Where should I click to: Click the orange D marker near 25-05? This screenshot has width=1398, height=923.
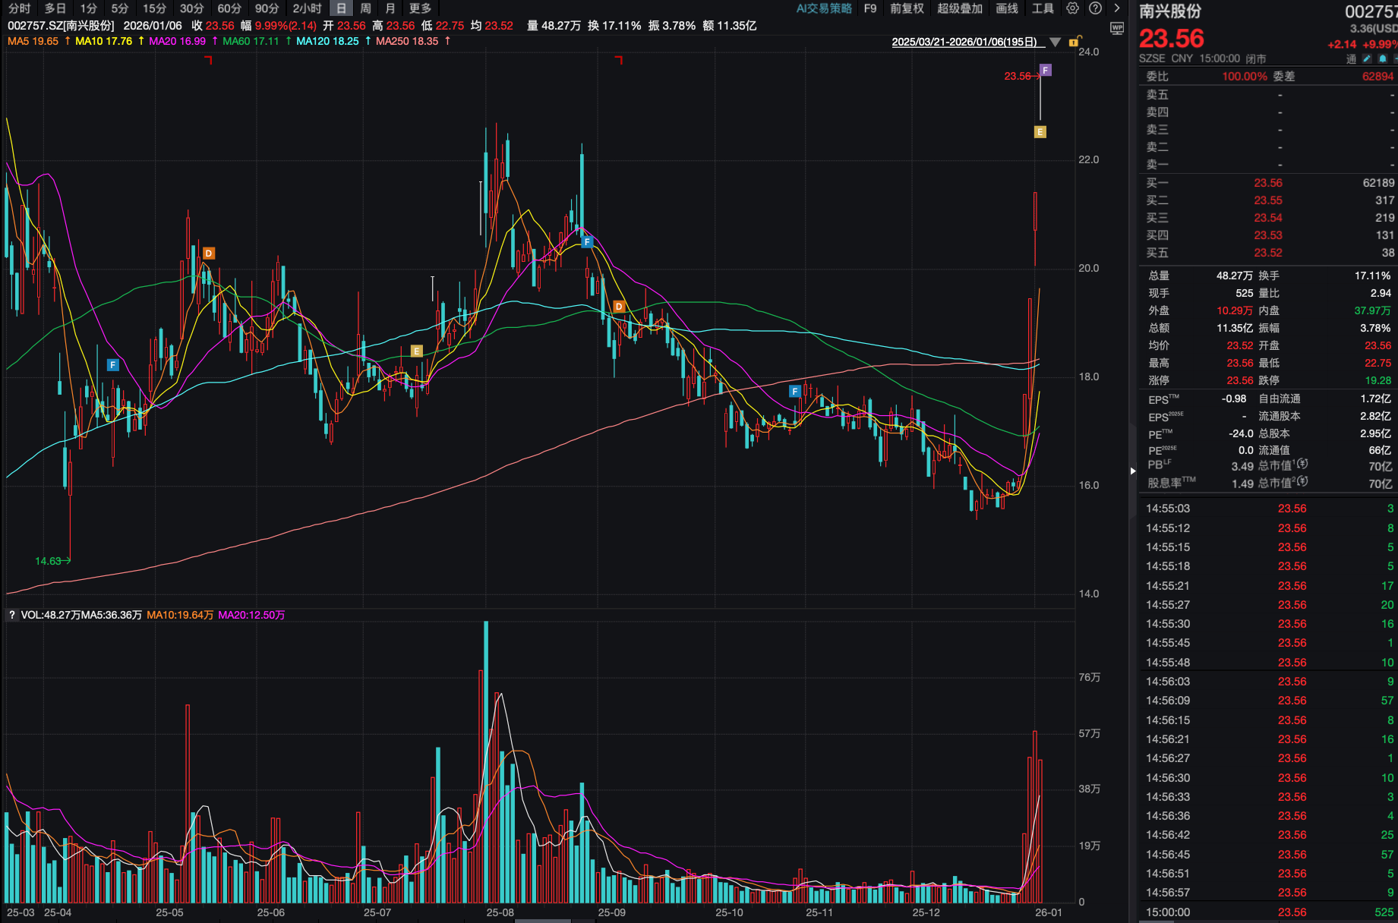click(208, 254)
